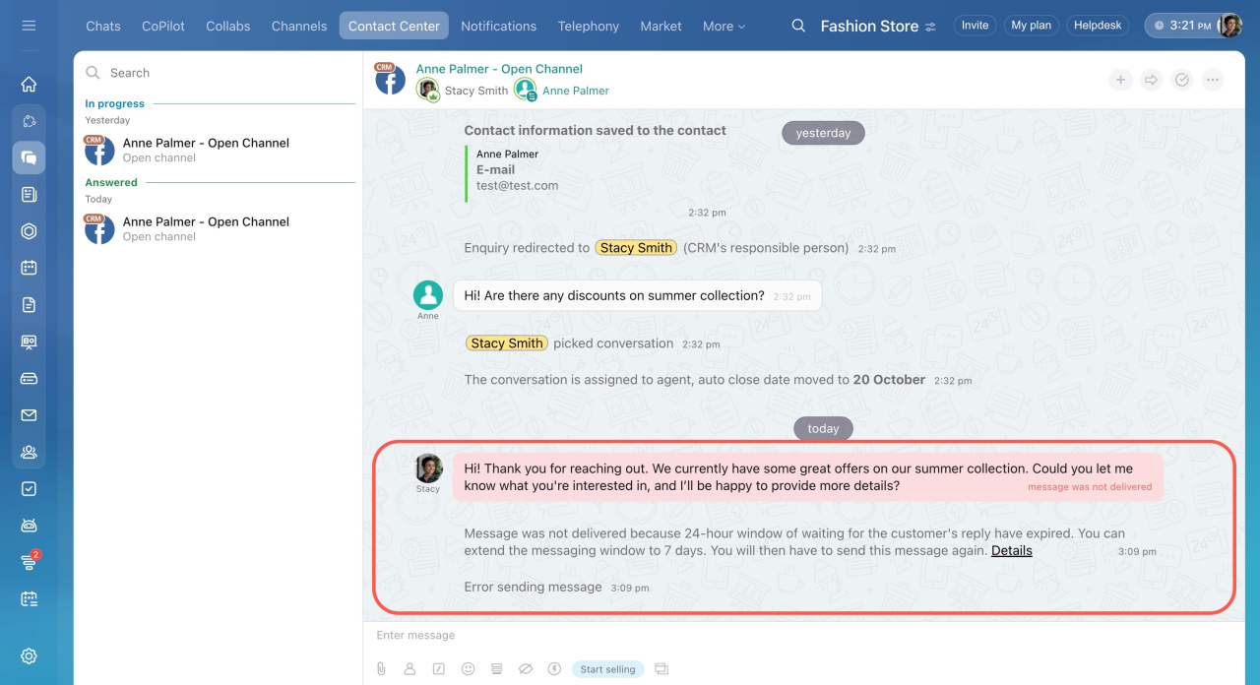The width and height of the screenshot is (1260, 685).
Task: Click the windows icon after Start selling
Action: point(661,669)
